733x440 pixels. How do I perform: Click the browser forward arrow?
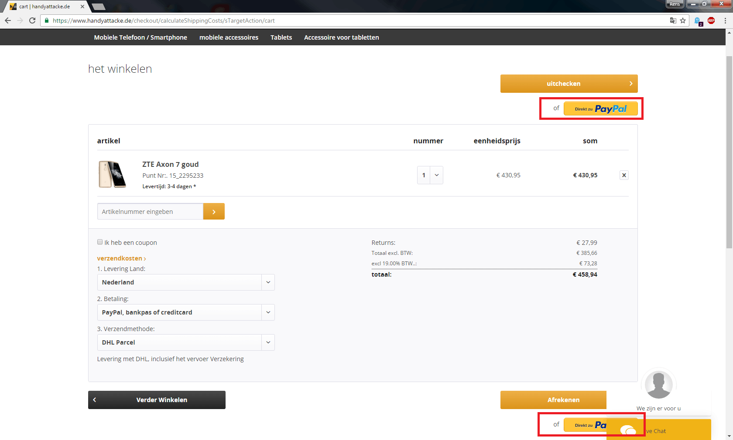pyautogui.click(x=20, y=20)
